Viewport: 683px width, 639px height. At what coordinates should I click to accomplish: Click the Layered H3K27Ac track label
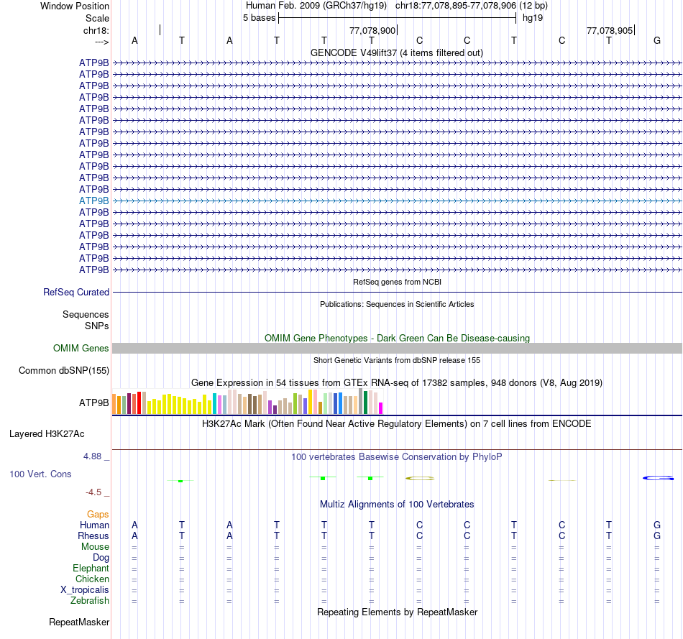pyautogui.click(x=47, y=434)
